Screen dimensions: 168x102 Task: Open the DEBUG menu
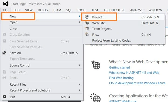[x=43, y=10]
